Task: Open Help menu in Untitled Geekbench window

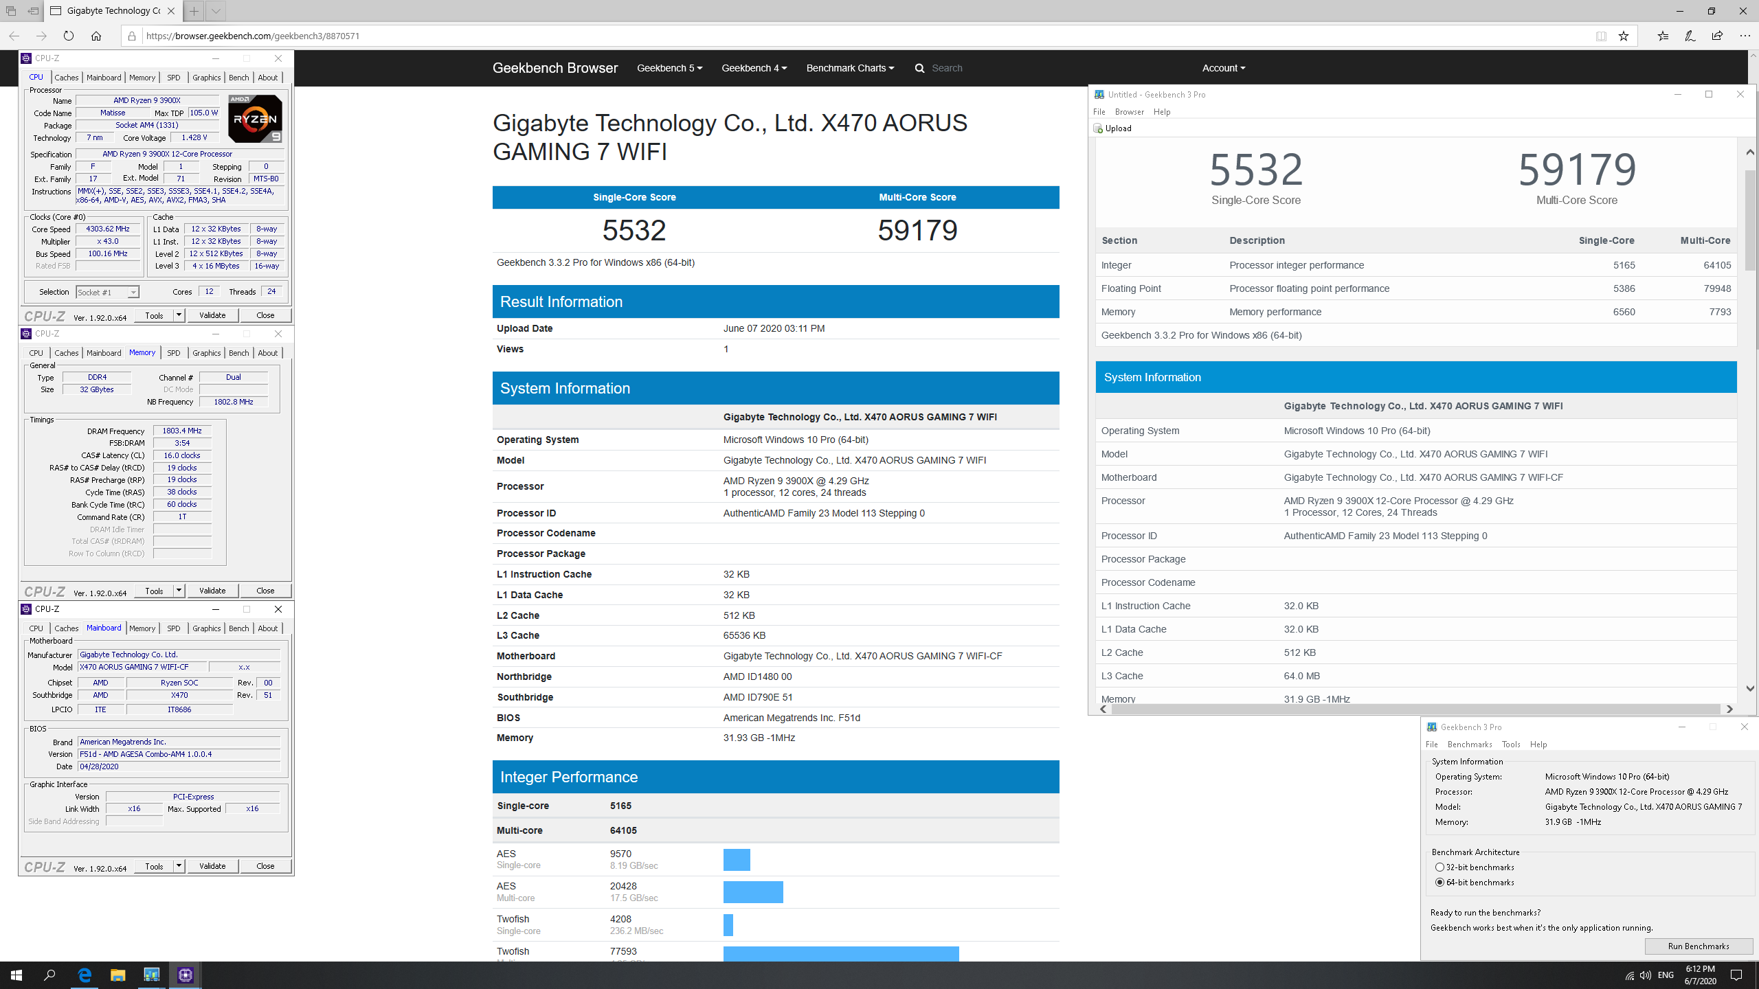Action: click(x=1162, y=112)
